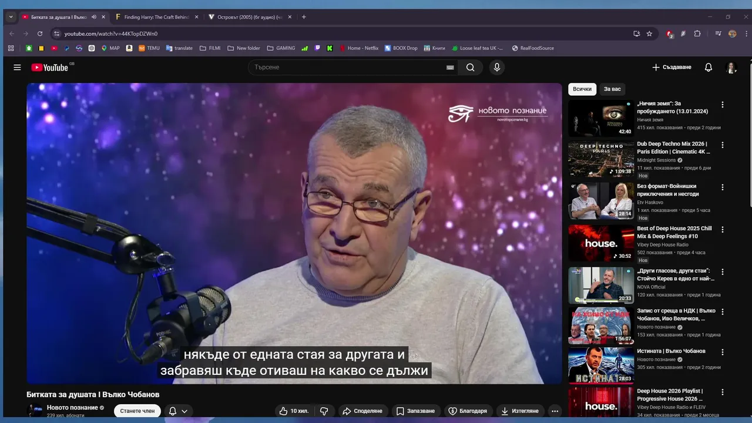Open Без формат-Войнишки приключения thumbnail

click(601, 201)
